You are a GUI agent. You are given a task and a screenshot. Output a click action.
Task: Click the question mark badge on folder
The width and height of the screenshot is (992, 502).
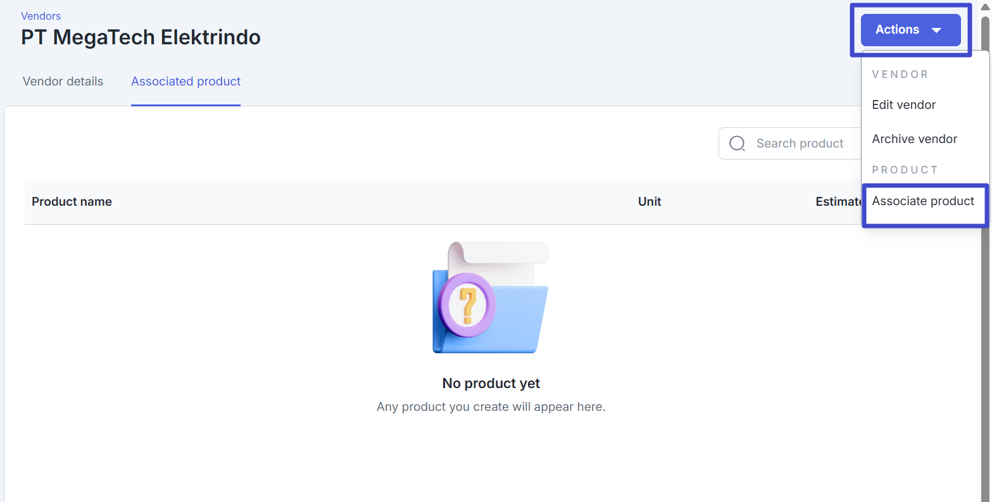(x=467, y=305)
